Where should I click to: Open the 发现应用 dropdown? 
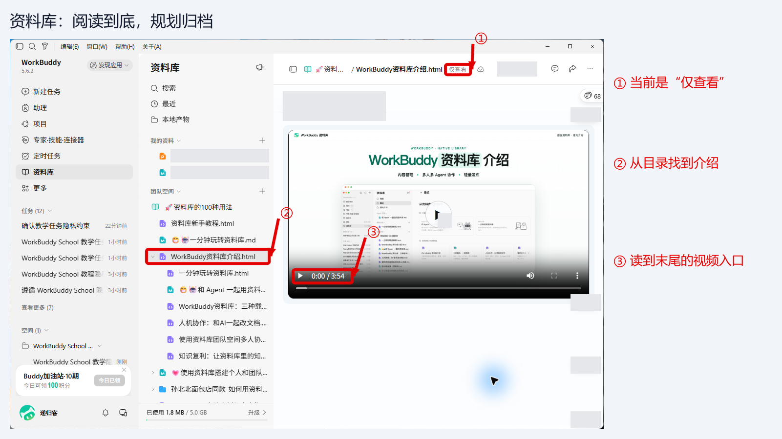110,65
